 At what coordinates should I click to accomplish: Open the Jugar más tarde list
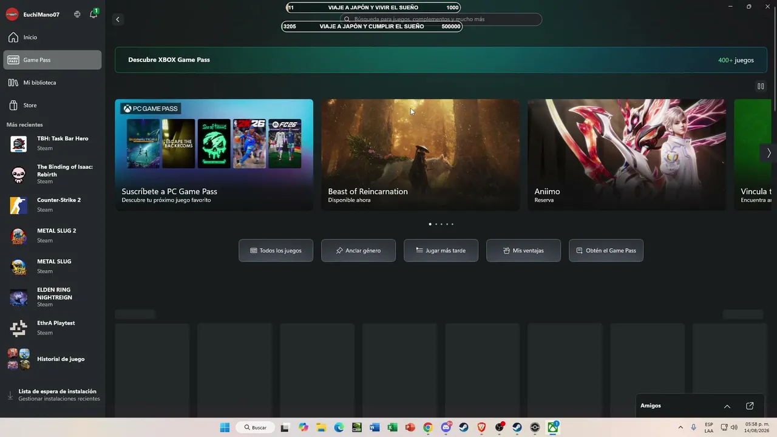pyautogui.click(x=441, y=251)
